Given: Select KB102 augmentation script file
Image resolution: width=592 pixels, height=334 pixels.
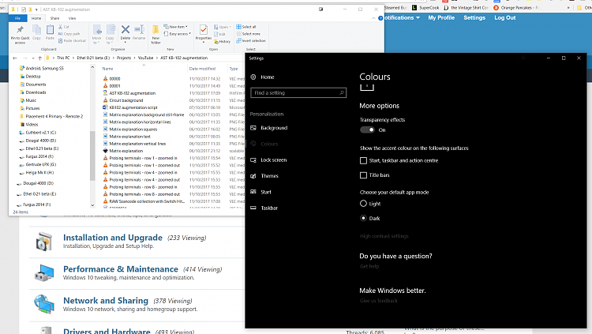Looking at the screenshot, I should pos(133,107).
